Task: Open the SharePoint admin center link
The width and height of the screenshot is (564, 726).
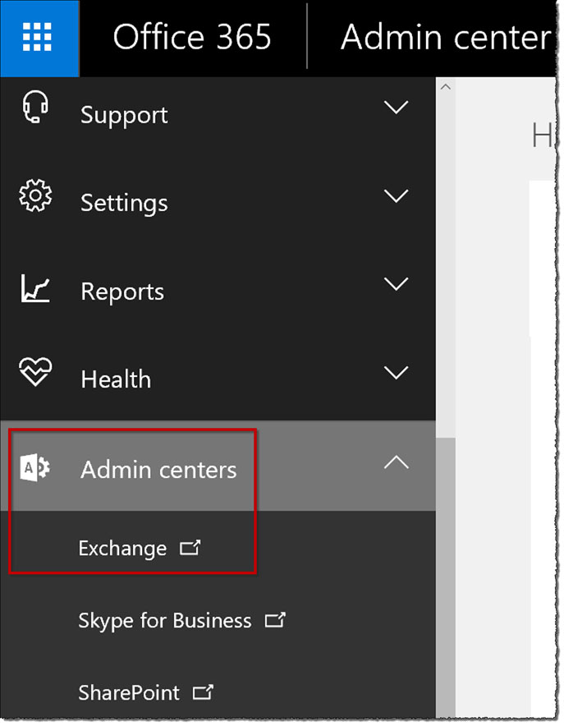Action: tap(129, 693)
